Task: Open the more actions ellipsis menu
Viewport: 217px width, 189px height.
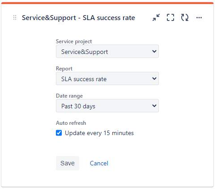Action: [199, 18]
